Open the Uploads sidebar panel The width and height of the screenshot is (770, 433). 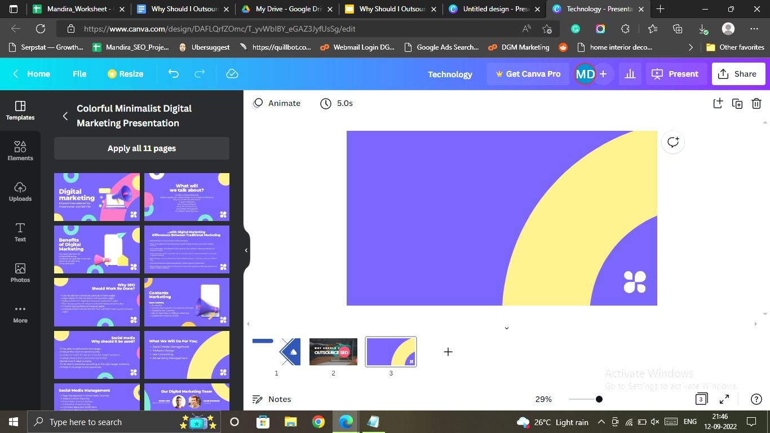point(20,192)
